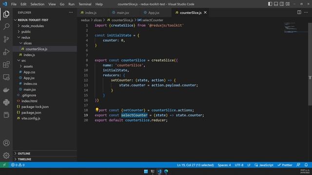The width and height of the screenshot is (312, 175).
Task: Open Edge browser from taskbar
Action: (166, 172)
